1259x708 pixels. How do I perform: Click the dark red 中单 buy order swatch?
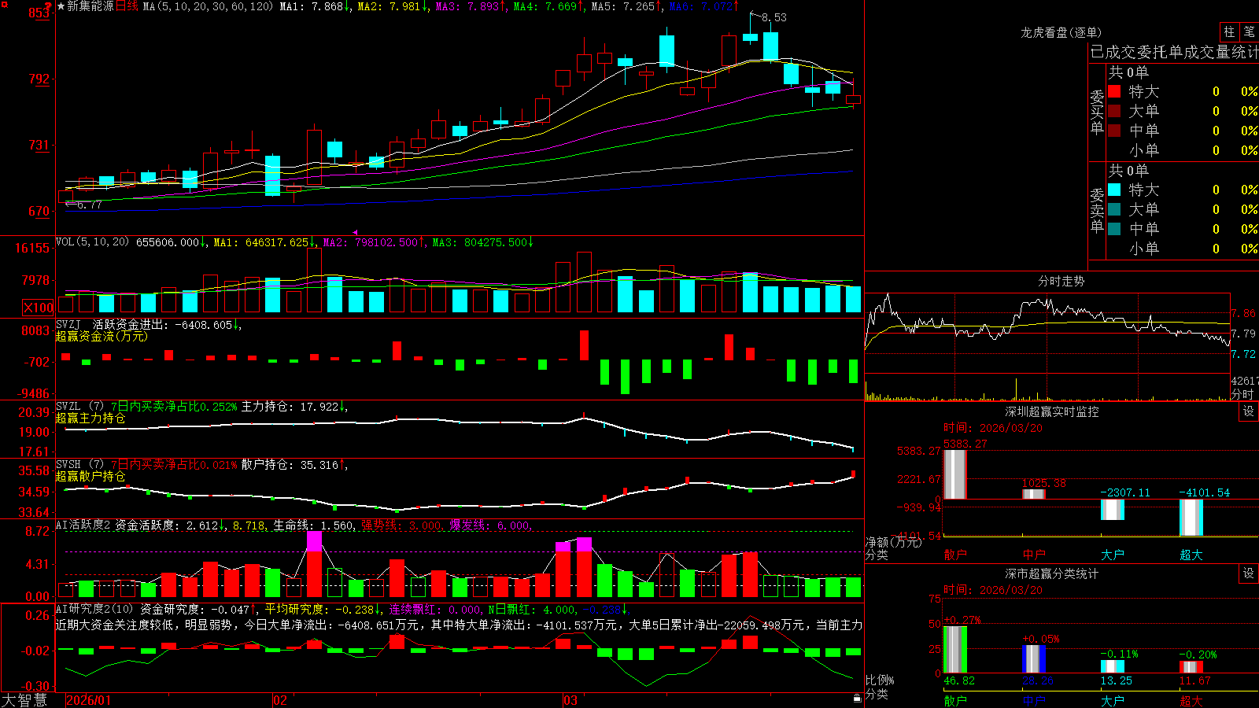pos(1114,131)
